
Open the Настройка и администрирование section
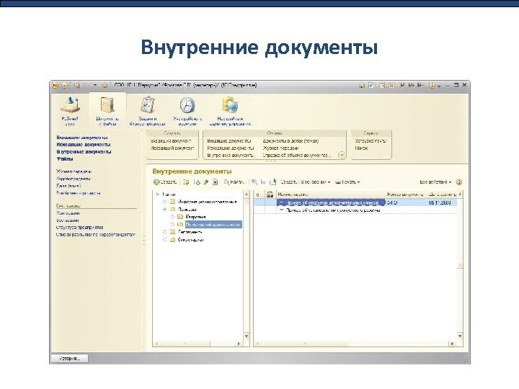pyautogui.click(x=230, y=112)
